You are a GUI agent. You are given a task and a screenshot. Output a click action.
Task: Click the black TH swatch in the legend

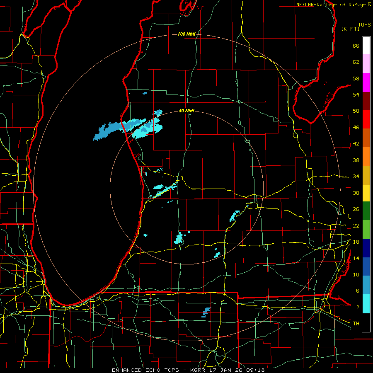point(366,322)
